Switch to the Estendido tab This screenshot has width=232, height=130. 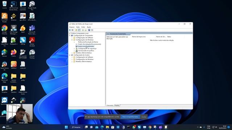pyautogui.click(x=110, y=105)
